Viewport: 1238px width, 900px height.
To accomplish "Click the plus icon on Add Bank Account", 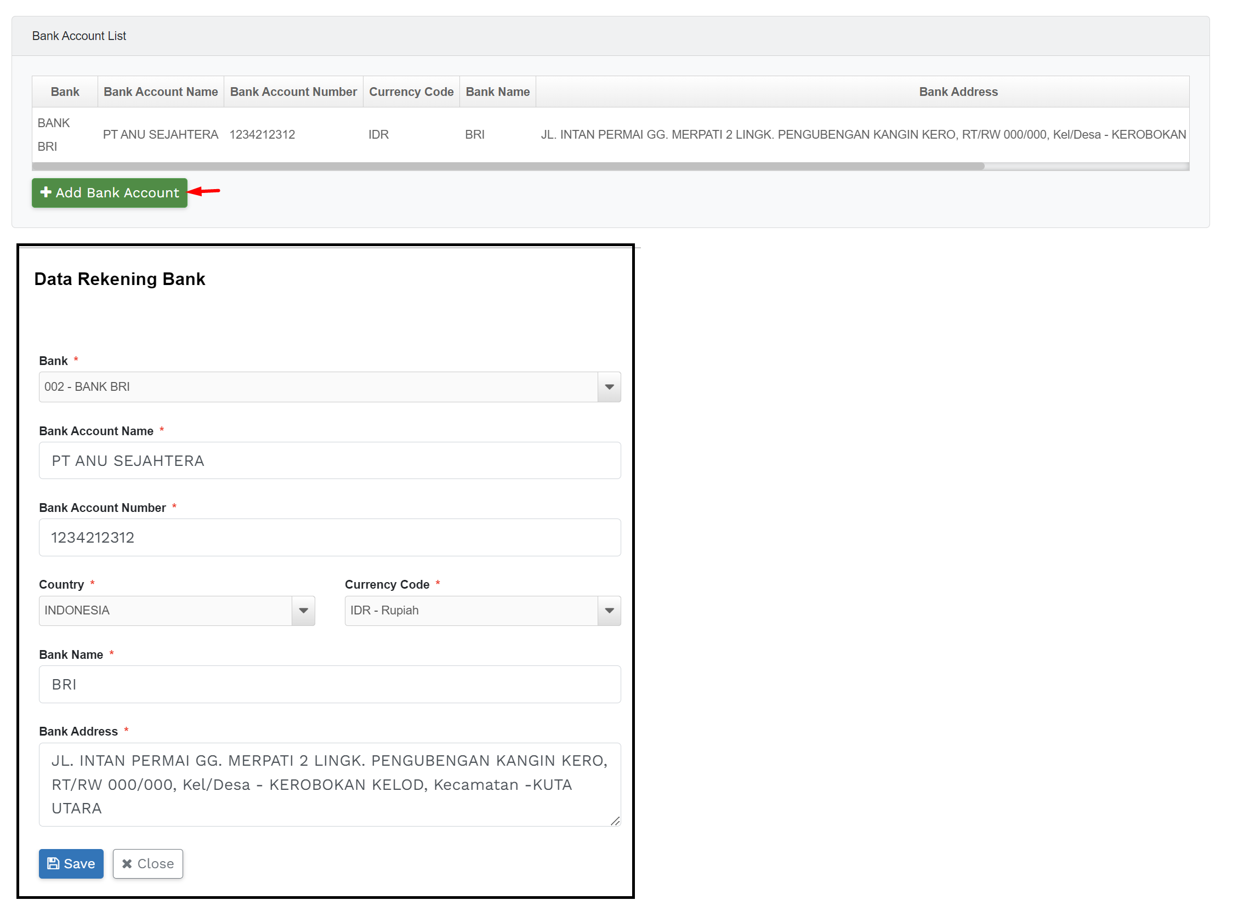I will 46,192.
